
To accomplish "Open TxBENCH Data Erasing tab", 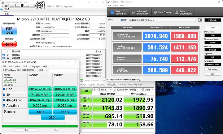I will 162,12.
